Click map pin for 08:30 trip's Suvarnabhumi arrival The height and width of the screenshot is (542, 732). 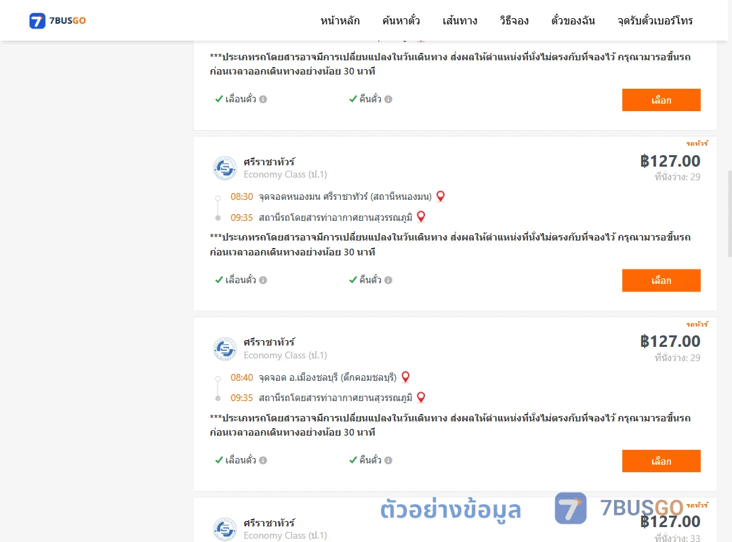coord(421,217)
